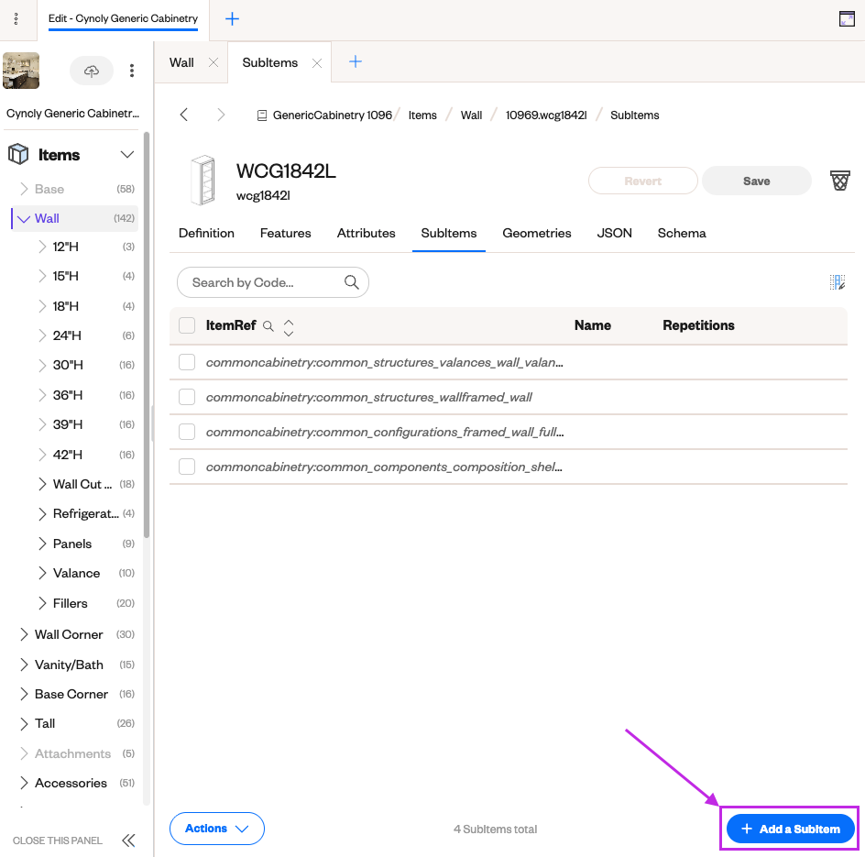Open the Wall breadcrumb link
865x857 pixels.
coord(471,115)
